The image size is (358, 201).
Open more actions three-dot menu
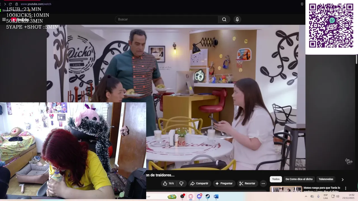[x=263, y=183]
